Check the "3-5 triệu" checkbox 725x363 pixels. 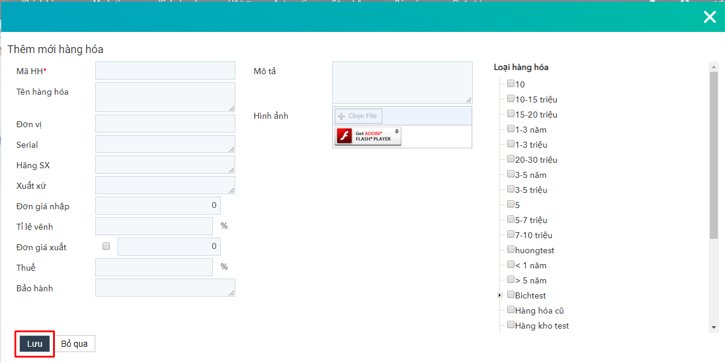click(x=511, y=189)
